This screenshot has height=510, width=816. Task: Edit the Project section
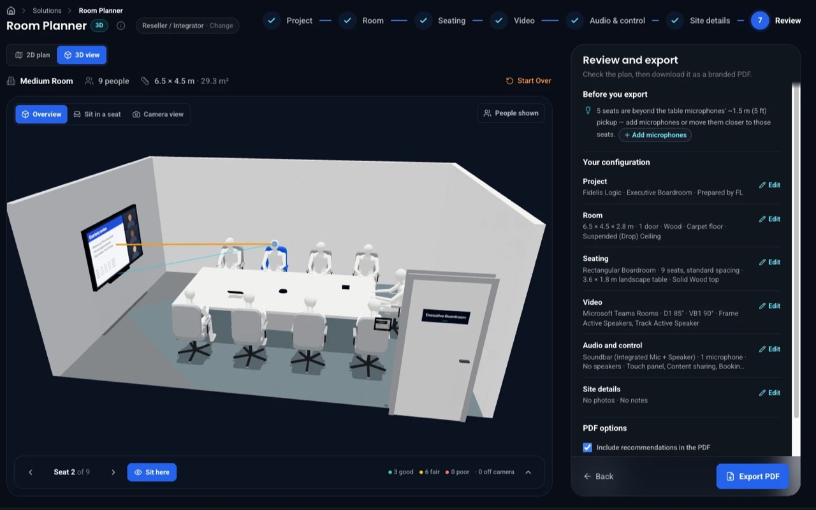pos(769,186)
